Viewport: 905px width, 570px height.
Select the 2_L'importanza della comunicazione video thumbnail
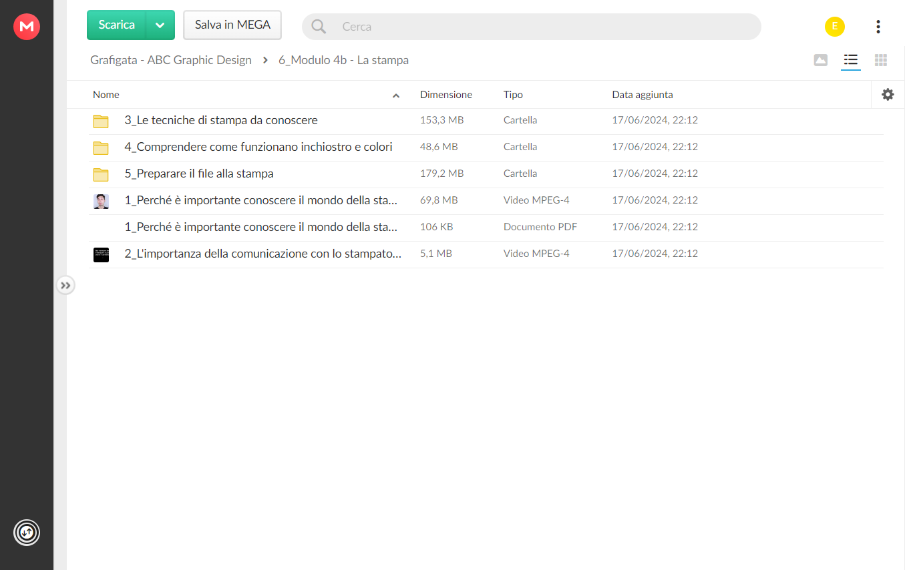(x=101, y=254)
